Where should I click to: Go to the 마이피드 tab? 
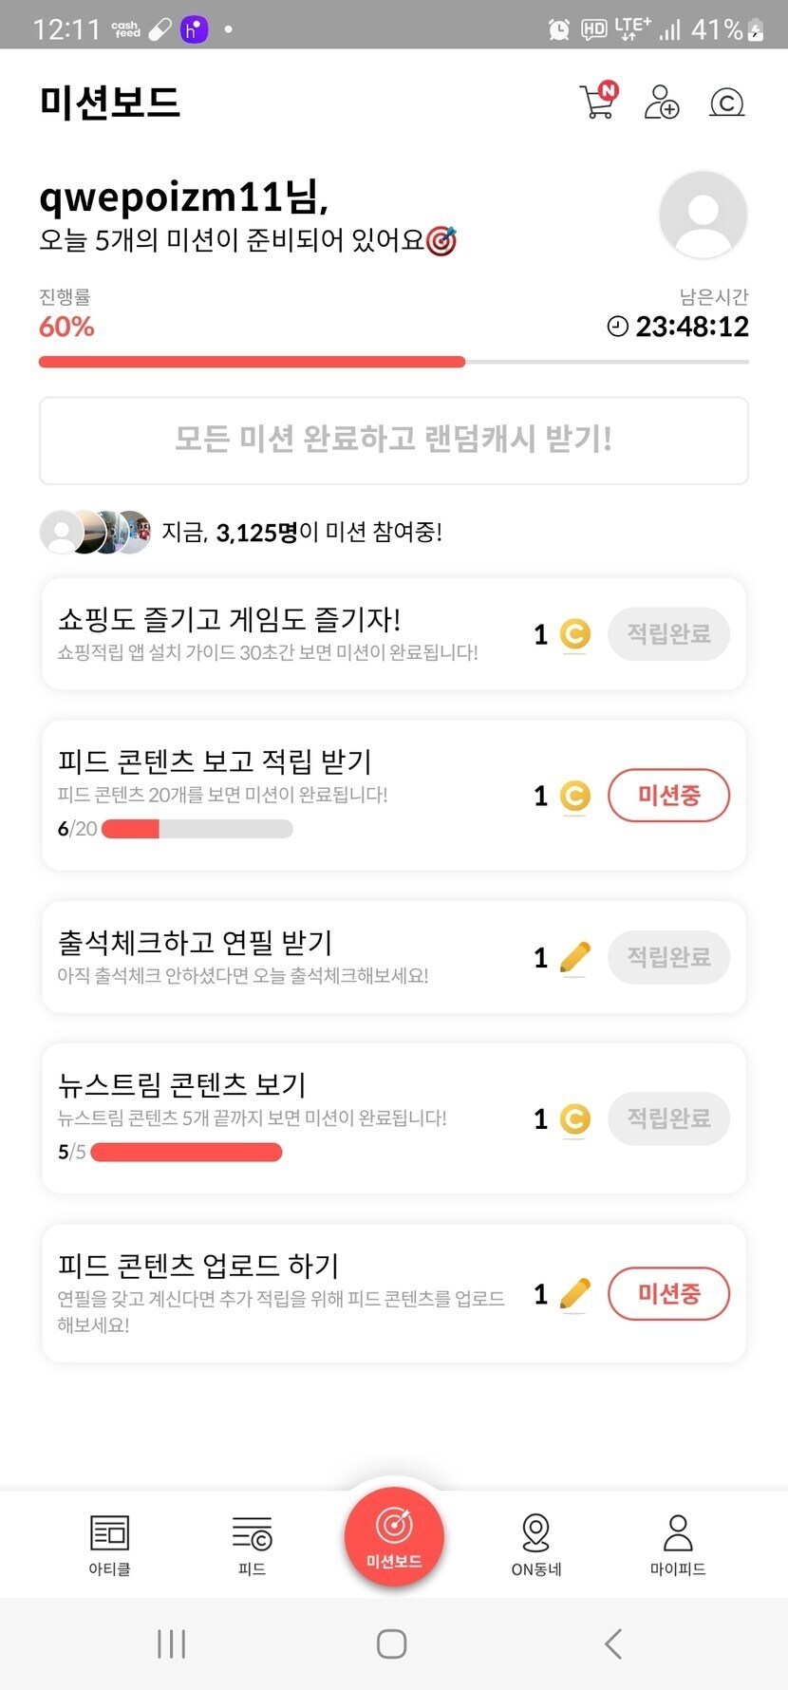[678, 1544]
